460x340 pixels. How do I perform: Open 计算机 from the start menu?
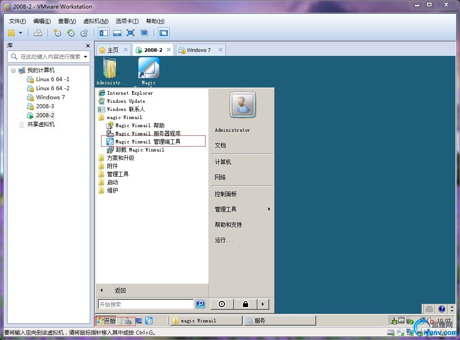(x=223, y=162)
